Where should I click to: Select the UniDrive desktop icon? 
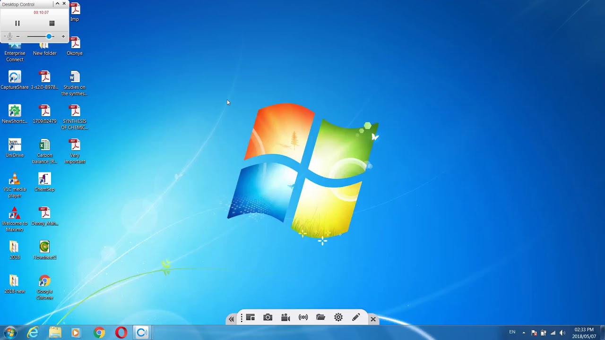[15, 148]
